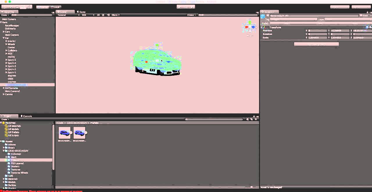
Task: Select the Move tool in the toolbar
Action: 11,7
